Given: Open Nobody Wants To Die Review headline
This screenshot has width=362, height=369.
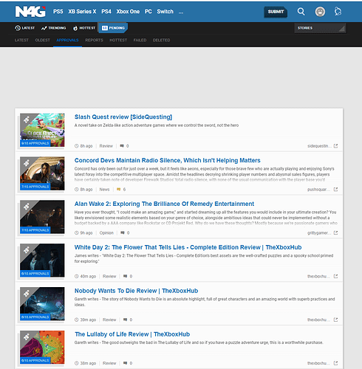Looking at the screenshot, I should [x=136, y=291].
